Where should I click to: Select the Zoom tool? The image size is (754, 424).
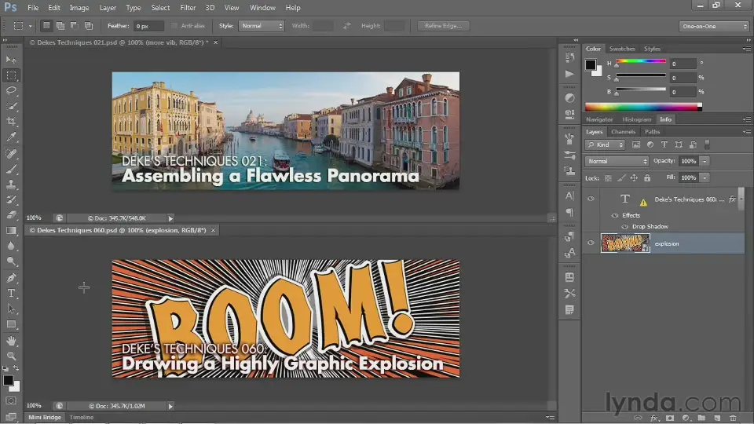[x=11, y=356]
